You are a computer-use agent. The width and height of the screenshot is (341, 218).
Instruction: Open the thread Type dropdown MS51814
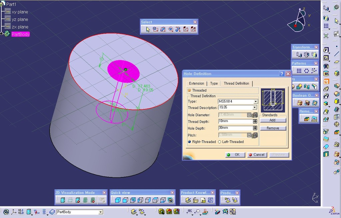tap(255, 101)
